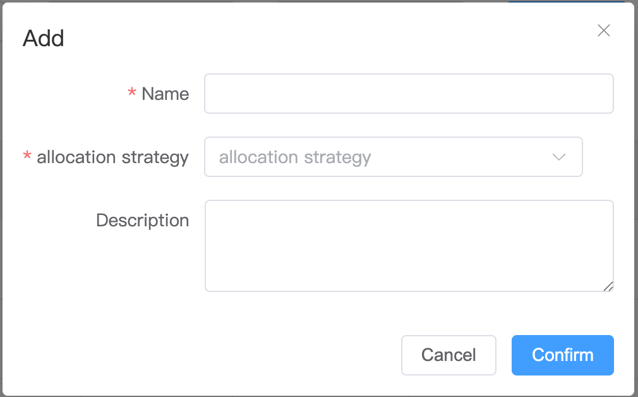Image resolution: width=638 pixels, height=397 pixels.
Task: Click the bottom area of Description box
Action: click(409, 281)
